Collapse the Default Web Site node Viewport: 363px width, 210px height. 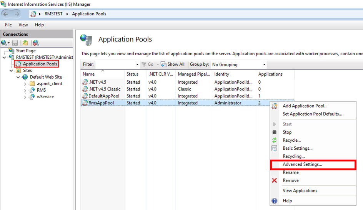click(18, 77)
